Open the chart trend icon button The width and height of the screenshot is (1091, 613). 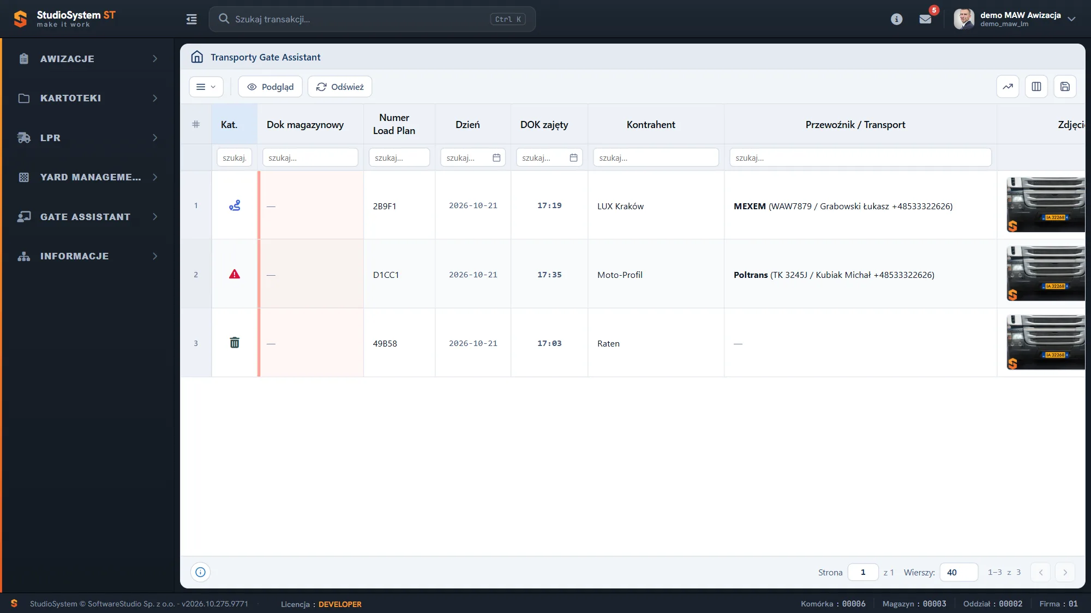point(1008,87)
